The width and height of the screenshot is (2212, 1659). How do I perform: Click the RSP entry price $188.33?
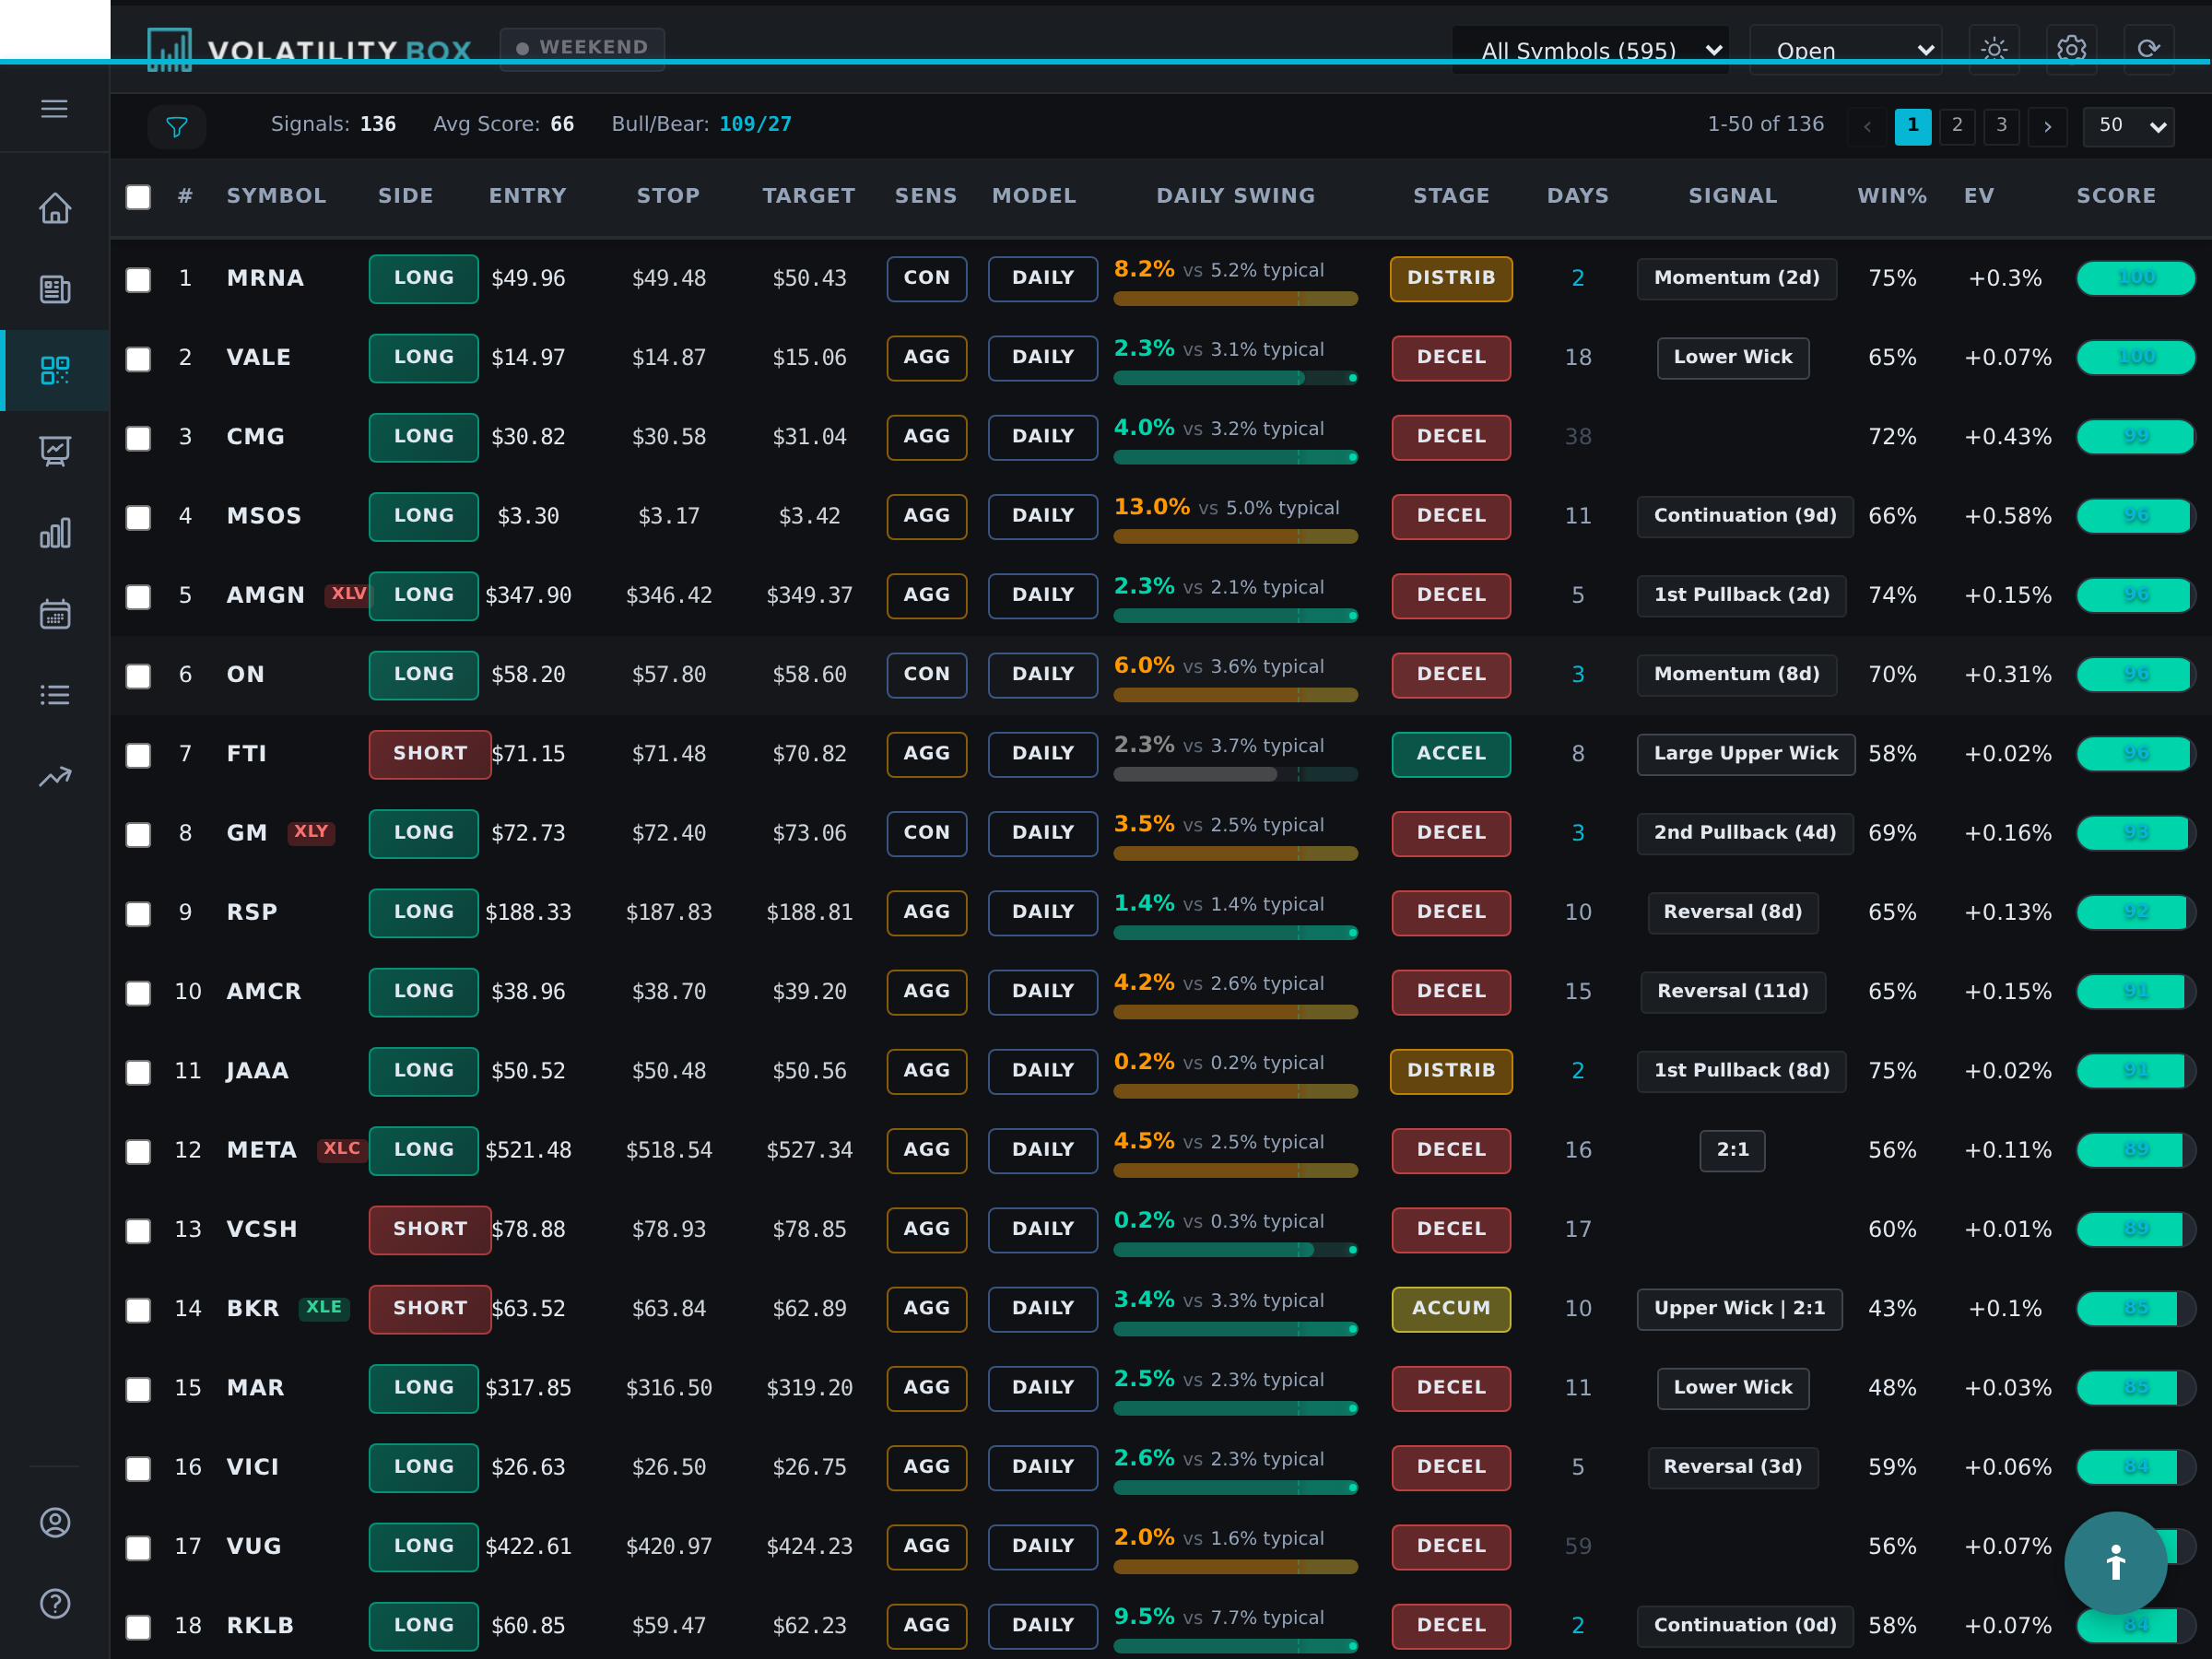point(528,912)
